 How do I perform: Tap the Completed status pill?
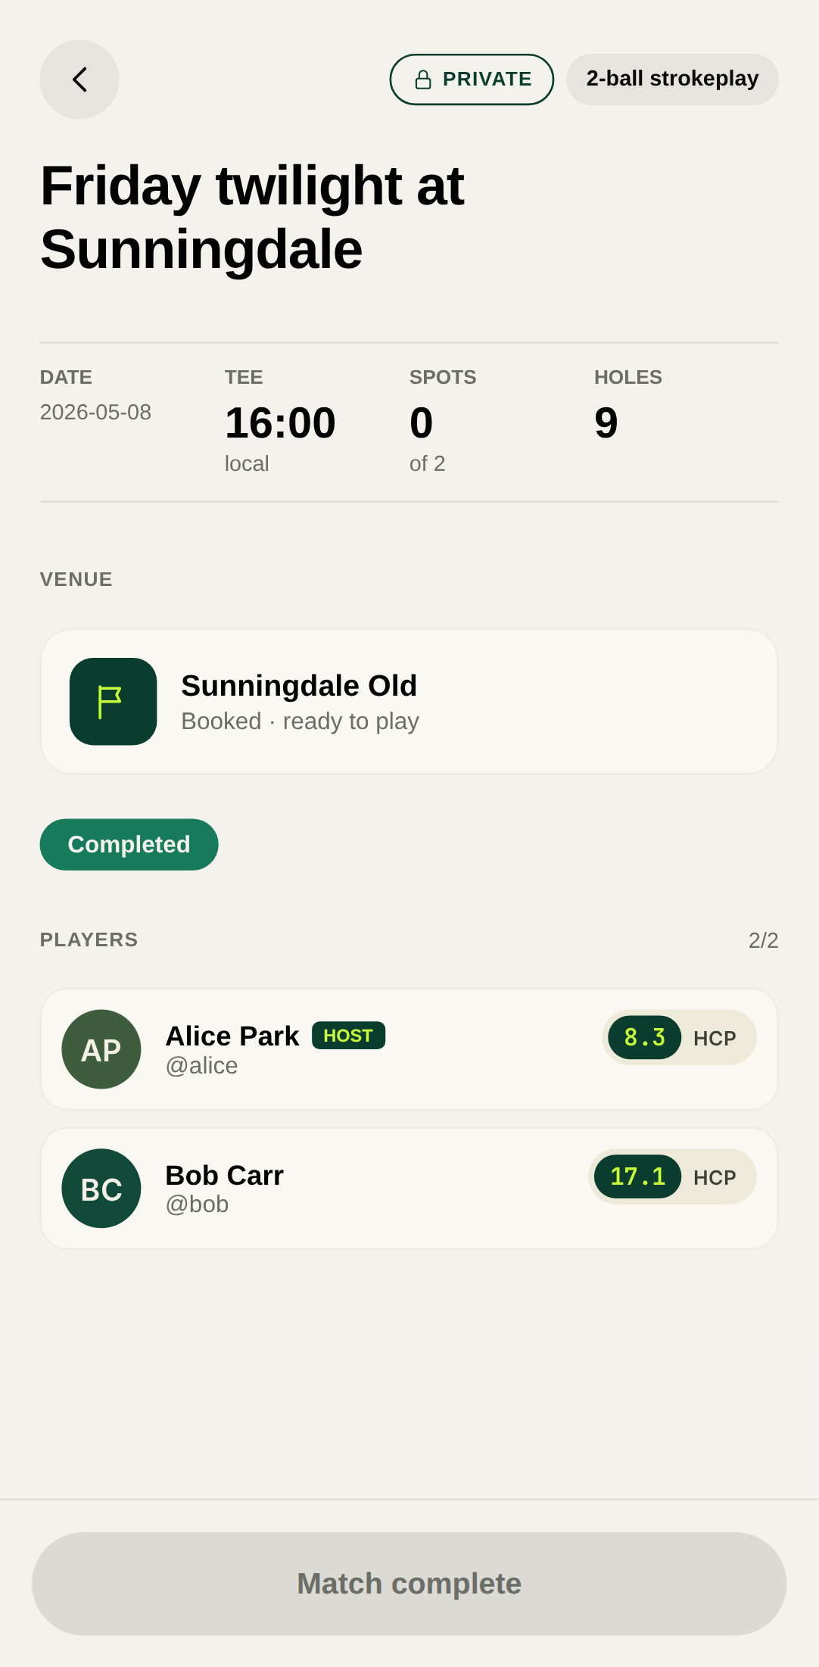(x=129, y=845)
